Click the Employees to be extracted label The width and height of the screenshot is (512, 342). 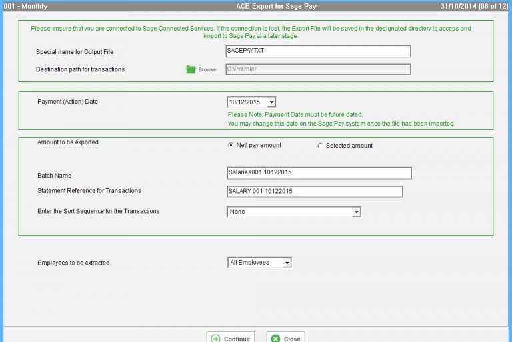[x=73, y=263]
